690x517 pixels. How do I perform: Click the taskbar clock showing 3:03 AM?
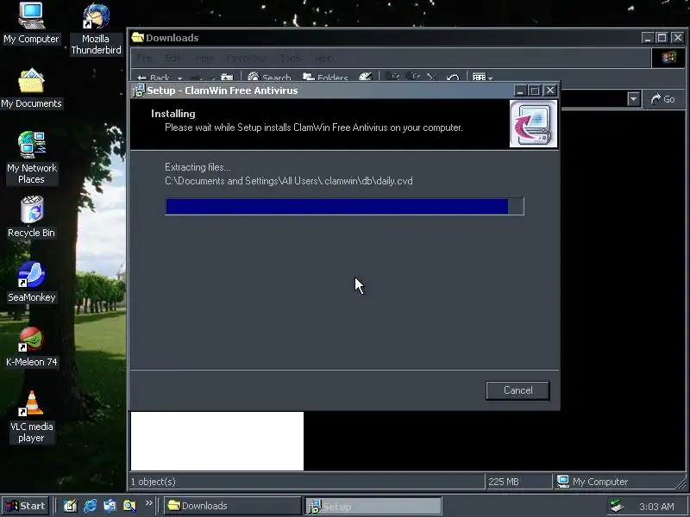click(x=656, y=507)
